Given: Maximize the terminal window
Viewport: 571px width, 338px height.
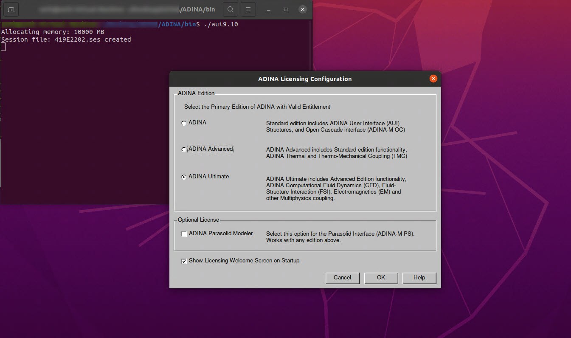Looking at the screenshot, I should [285, 9].
